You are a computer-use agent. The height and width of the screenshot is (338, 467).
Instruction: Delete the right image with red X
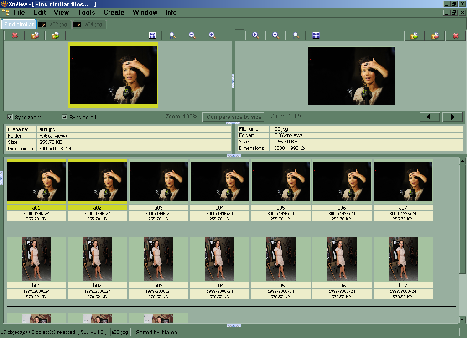[456, 36]
